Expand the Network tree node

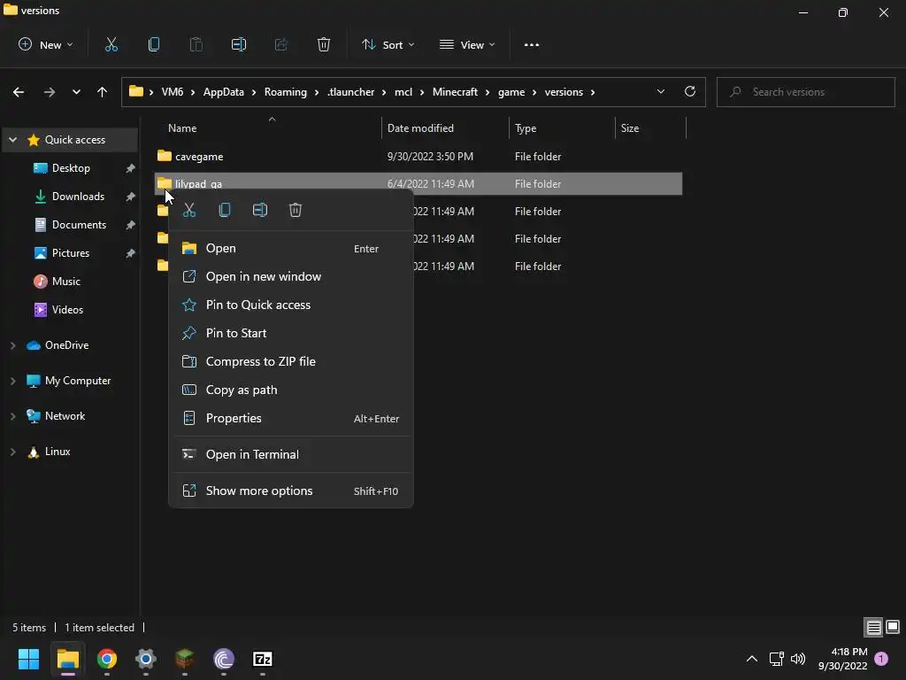pos(12,416)
